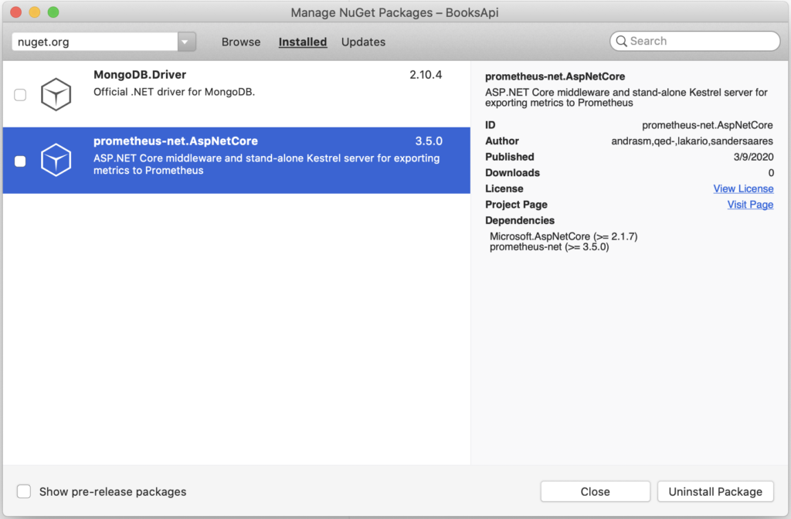Click Uninstall Package button
The height and width of the screenshot is (519, 791).
(715, 491)
